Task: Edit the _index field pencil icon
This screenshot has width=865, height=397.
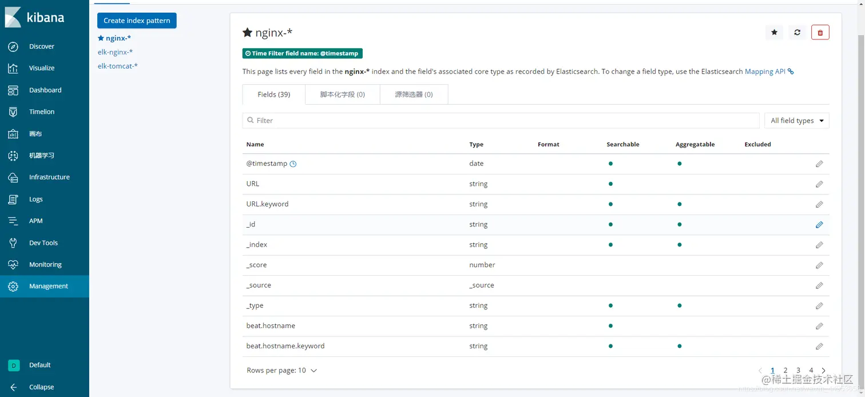Action: click(x=819, y=245)
